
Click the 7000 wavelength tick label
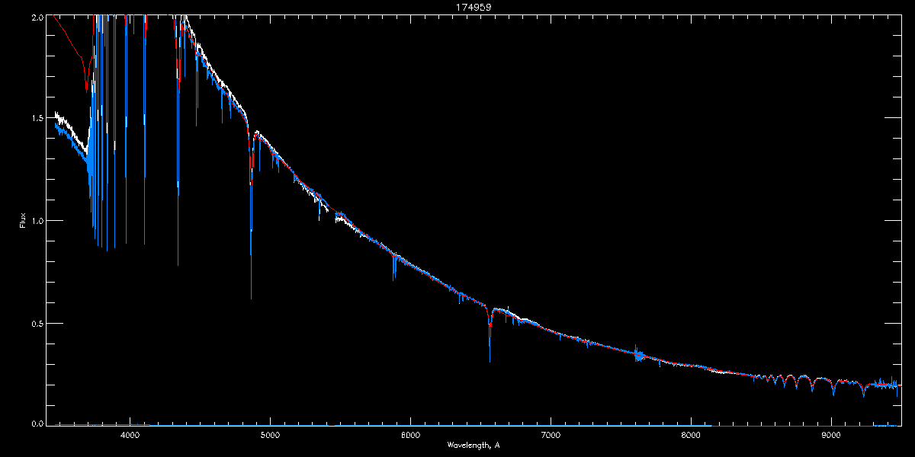tap(551, 435)
